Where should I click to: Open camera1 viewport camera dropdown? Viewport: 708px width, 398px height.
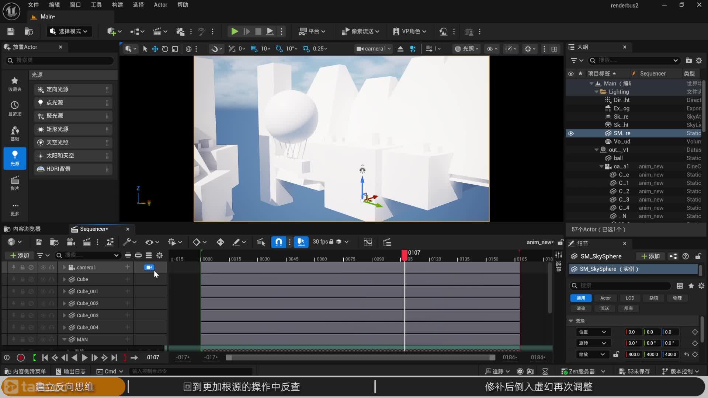pyautogui.click(x=373, y=49)
